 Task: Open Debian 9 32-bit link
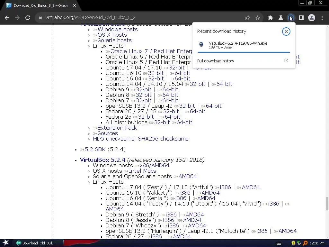coord(144,89)
